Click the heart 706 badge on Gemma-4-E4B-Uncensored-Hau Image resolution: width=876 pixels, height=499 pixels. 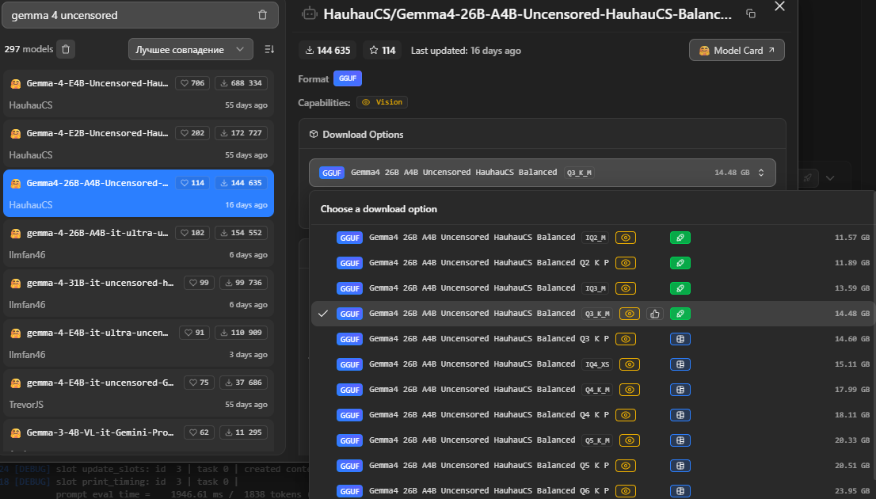tap(192, 83)
